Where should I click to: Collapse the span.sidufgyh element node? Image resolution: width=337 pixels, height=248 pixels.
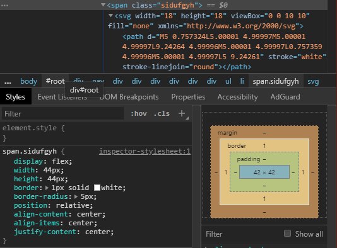click(x=103, y=4)
